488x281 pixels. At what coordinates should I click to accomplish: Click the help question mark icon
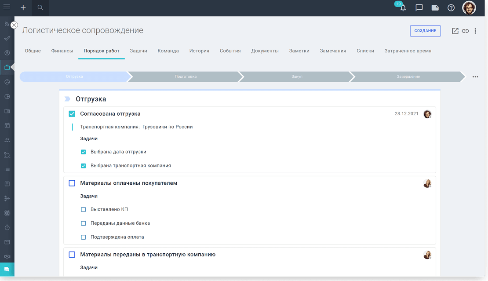(x=451, y=8)
